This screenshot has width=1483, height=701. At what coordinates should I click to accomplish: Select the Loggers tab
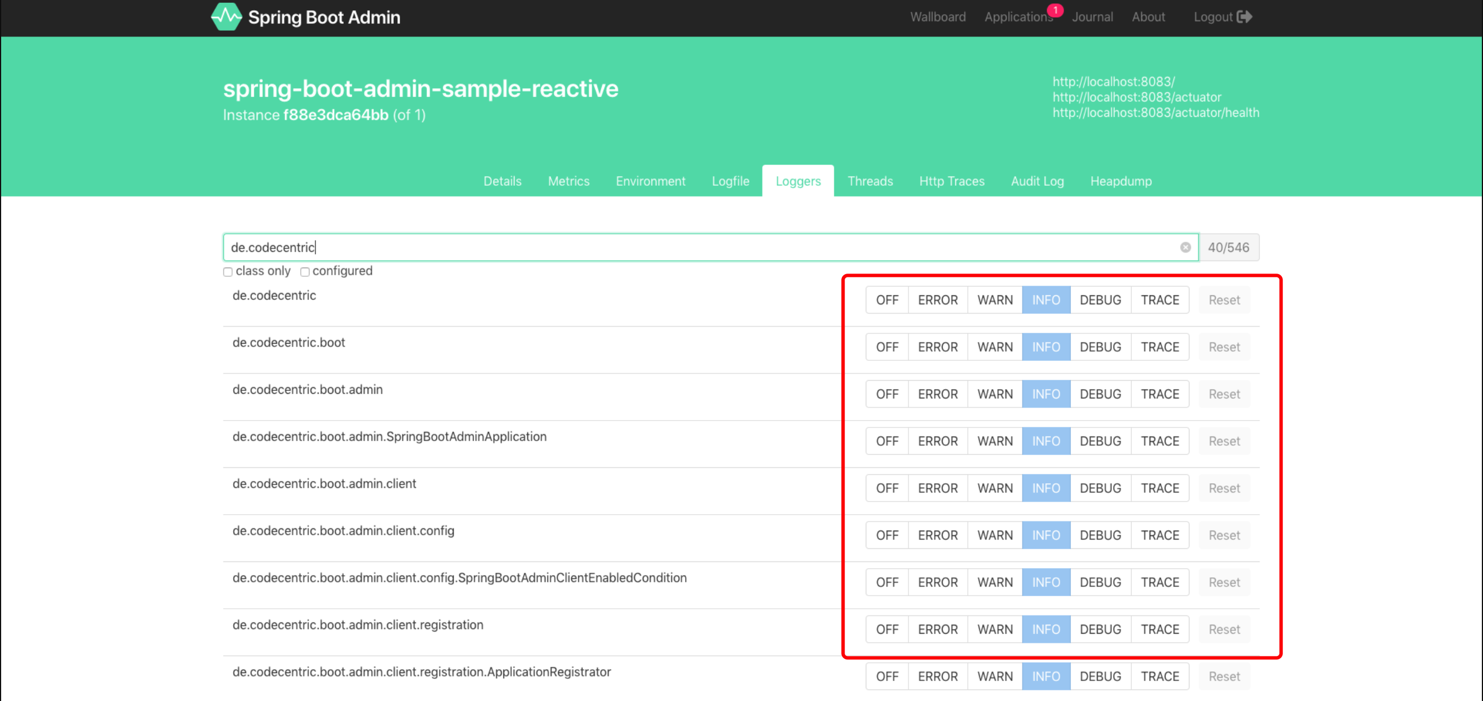[798, 181]
